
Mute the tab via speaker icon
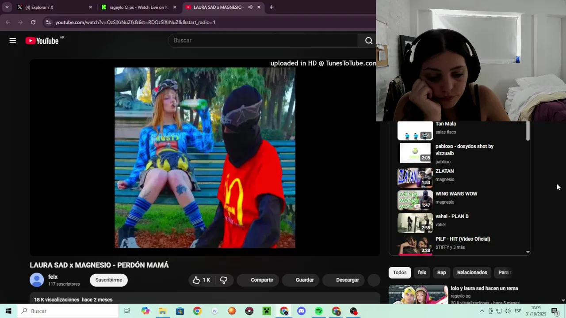(x=250, y=7)
